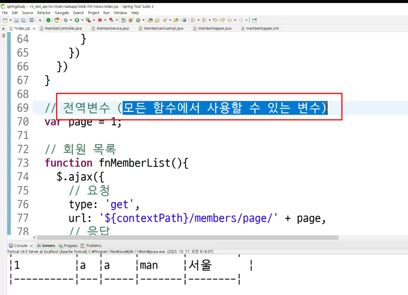Select the index.jsp editor tab
Screen dimensions: 408x295
pyautogui.click(x=20, y=28)
